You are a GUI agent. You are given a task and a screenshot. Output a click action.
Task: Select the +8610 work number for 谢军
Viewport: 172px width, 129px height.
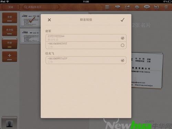tap(122, 45)
